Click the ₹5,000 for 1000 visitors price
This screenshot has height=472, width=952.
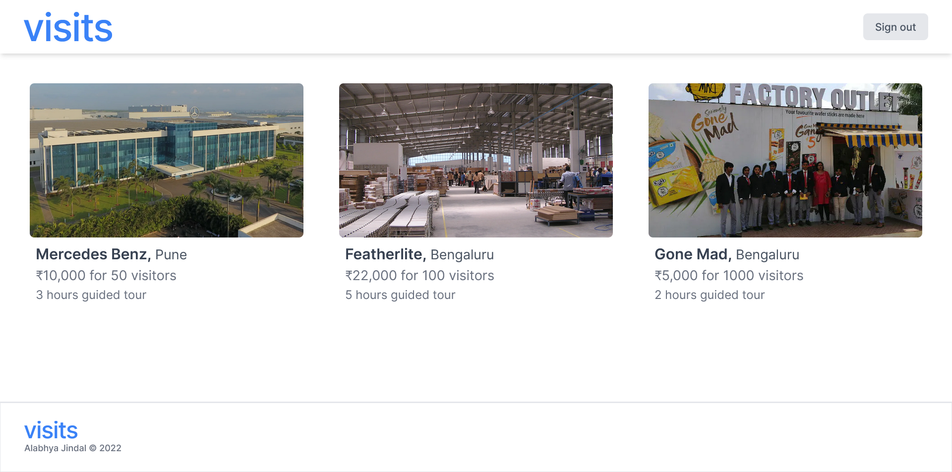[x=729, y=276]
